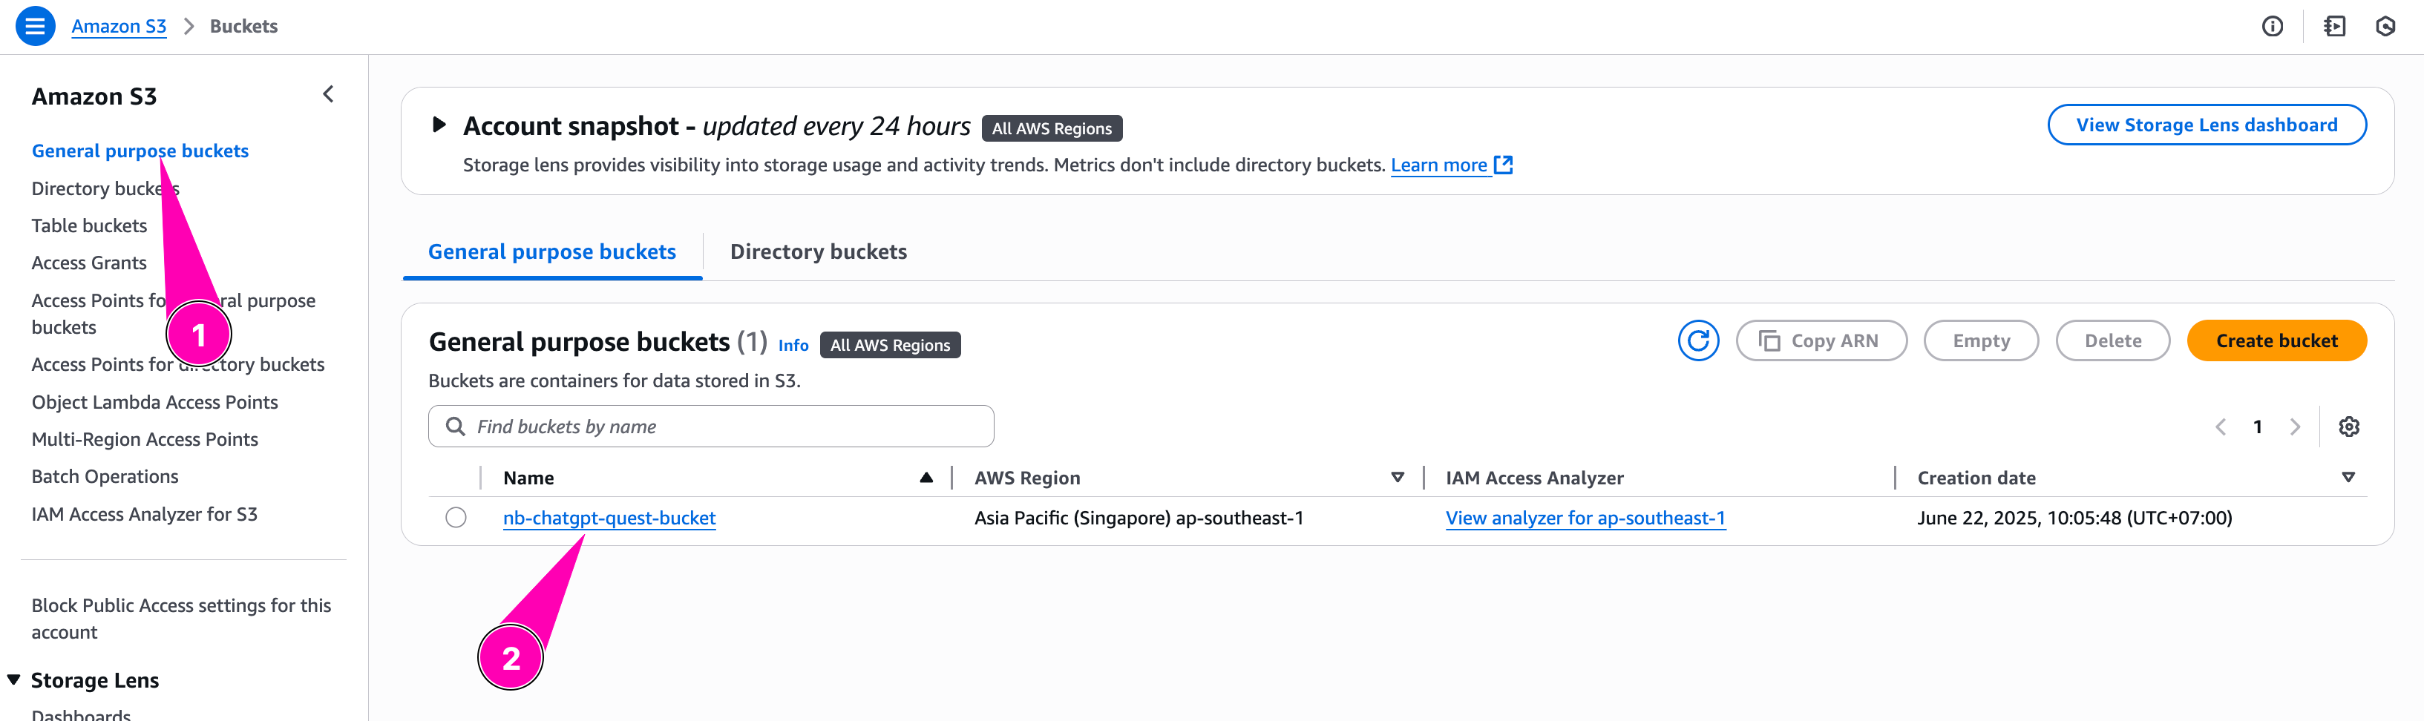Open the CloudShell panel icon

2333,26
